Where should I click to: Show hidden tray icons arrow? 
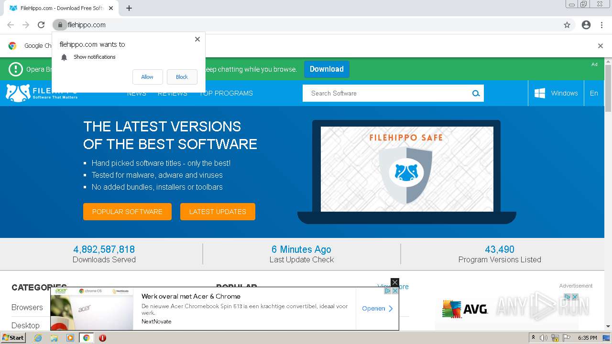pos(533,338)
